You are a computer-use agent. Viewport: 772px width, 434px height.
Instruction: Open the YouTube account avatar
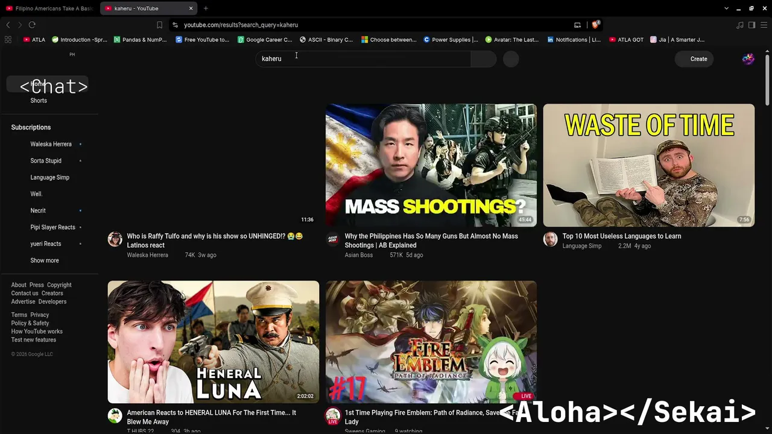(748, 58)
